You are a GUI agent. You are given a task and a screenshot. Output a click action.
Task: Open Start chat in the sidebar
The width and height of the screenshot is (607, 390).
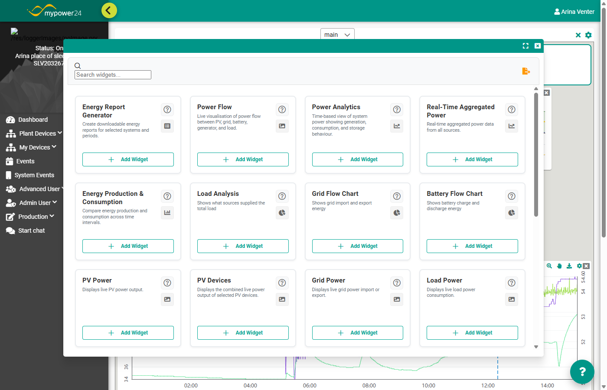coord(25,231)
